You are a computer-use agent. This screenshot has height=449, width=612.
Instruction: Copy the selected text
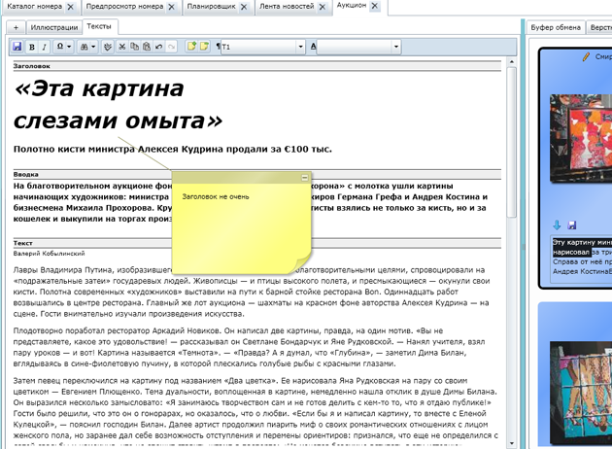point(134,47)
